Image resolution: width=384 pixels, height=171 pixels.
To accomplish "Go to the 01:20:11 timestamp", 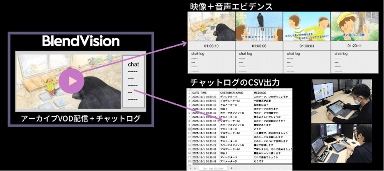I will click(354, 46).
